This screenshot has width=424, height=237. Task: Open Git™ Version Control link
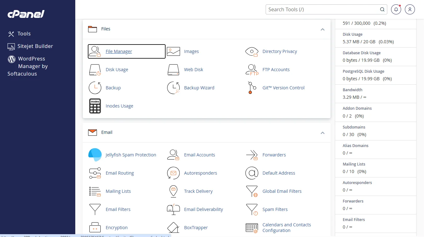(x=284, y=88)
